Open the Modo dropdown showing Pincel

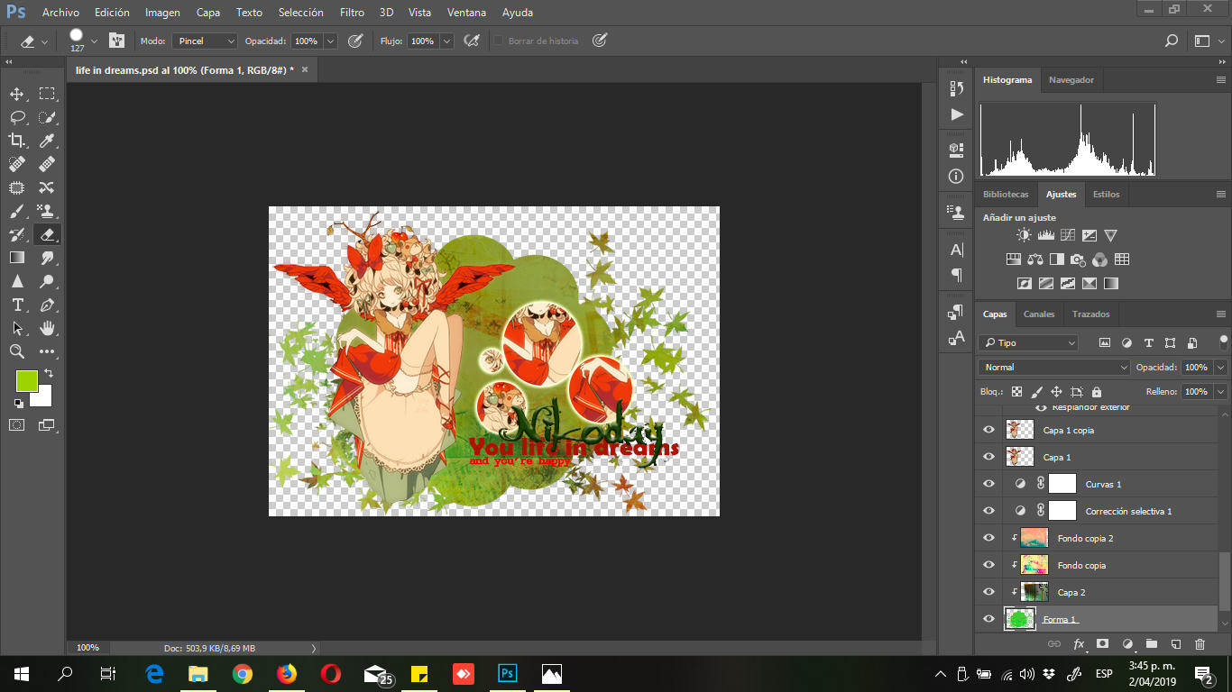tap(204, 41)
